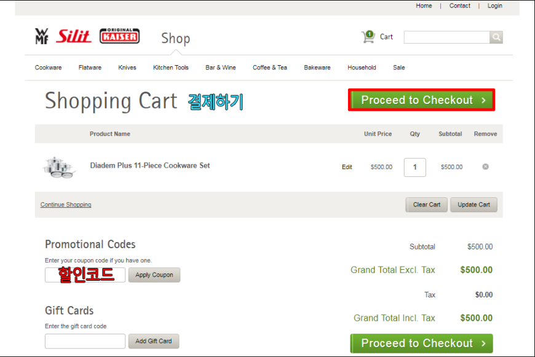This screenshot has height=357, width=535.
Task: Click the Update Cart button
Action: (474, 205)
